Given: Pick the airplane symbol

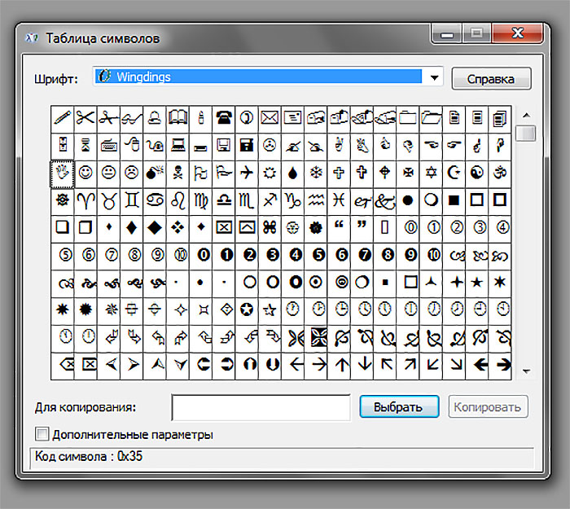Looking at the screenshot, I should pyautogui.click(x=247, y=173).
